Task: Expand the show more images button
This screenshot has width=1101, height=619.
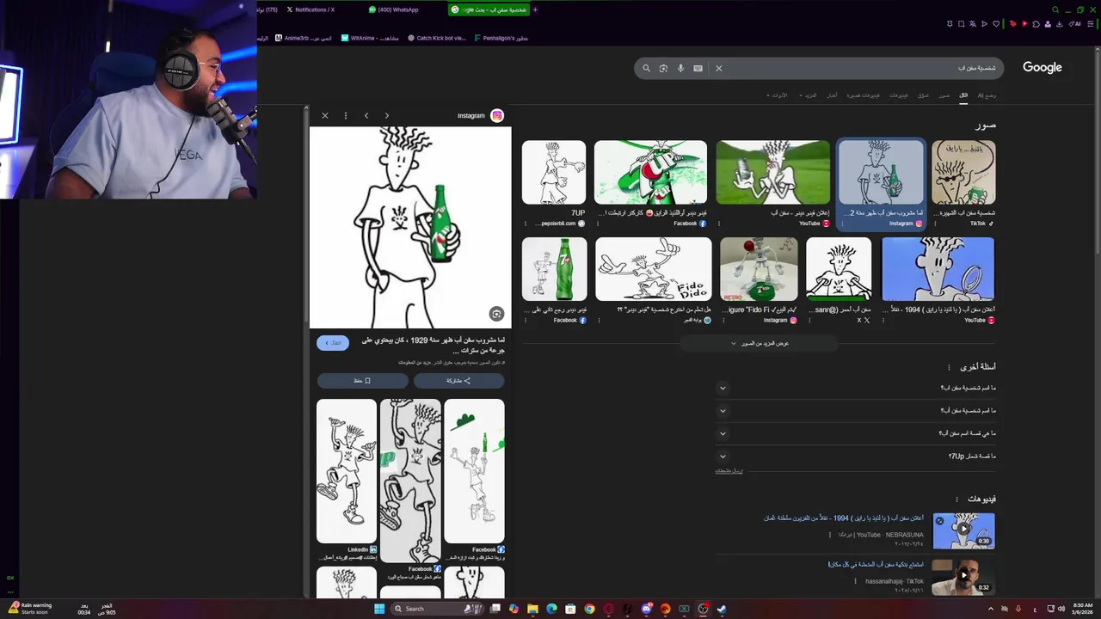Action: (760, 343)
